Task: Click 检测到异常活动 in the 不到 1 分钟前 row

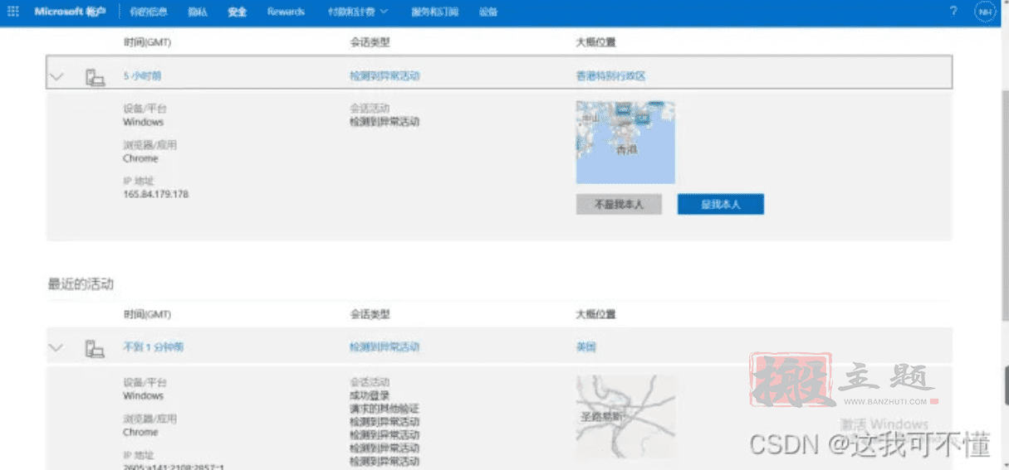Action: 384,347
